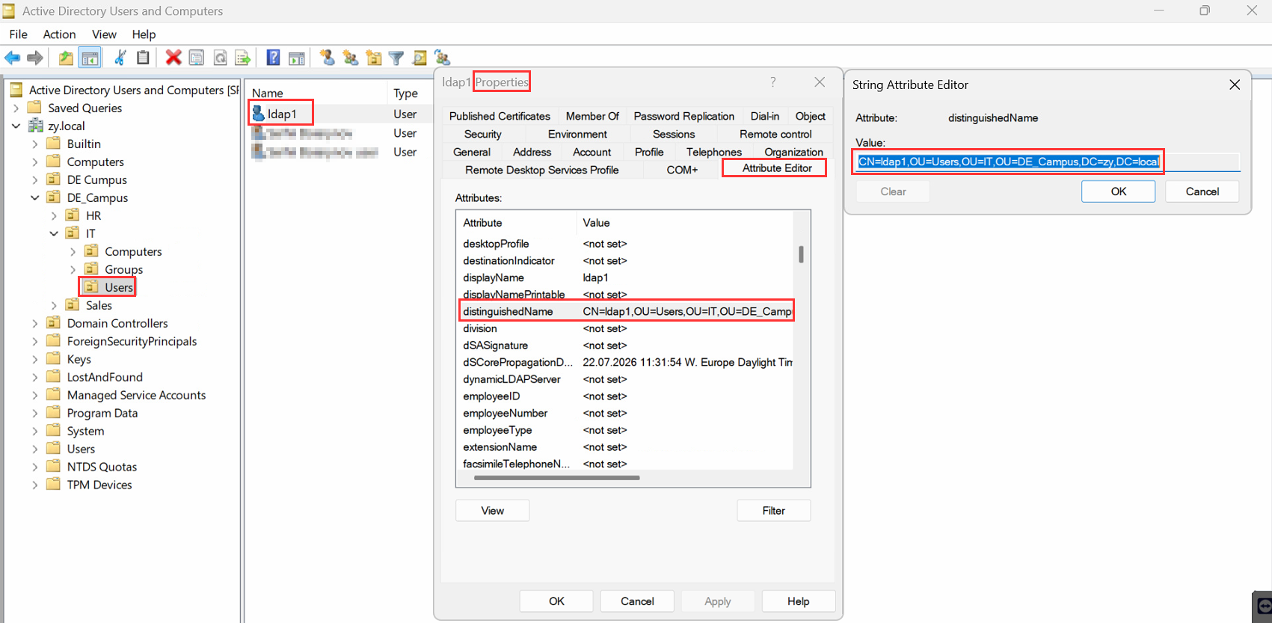This screenshot has width=1272, height=623.
Task: Click the Create New User toolbar icon
Action: coord(327,58)
